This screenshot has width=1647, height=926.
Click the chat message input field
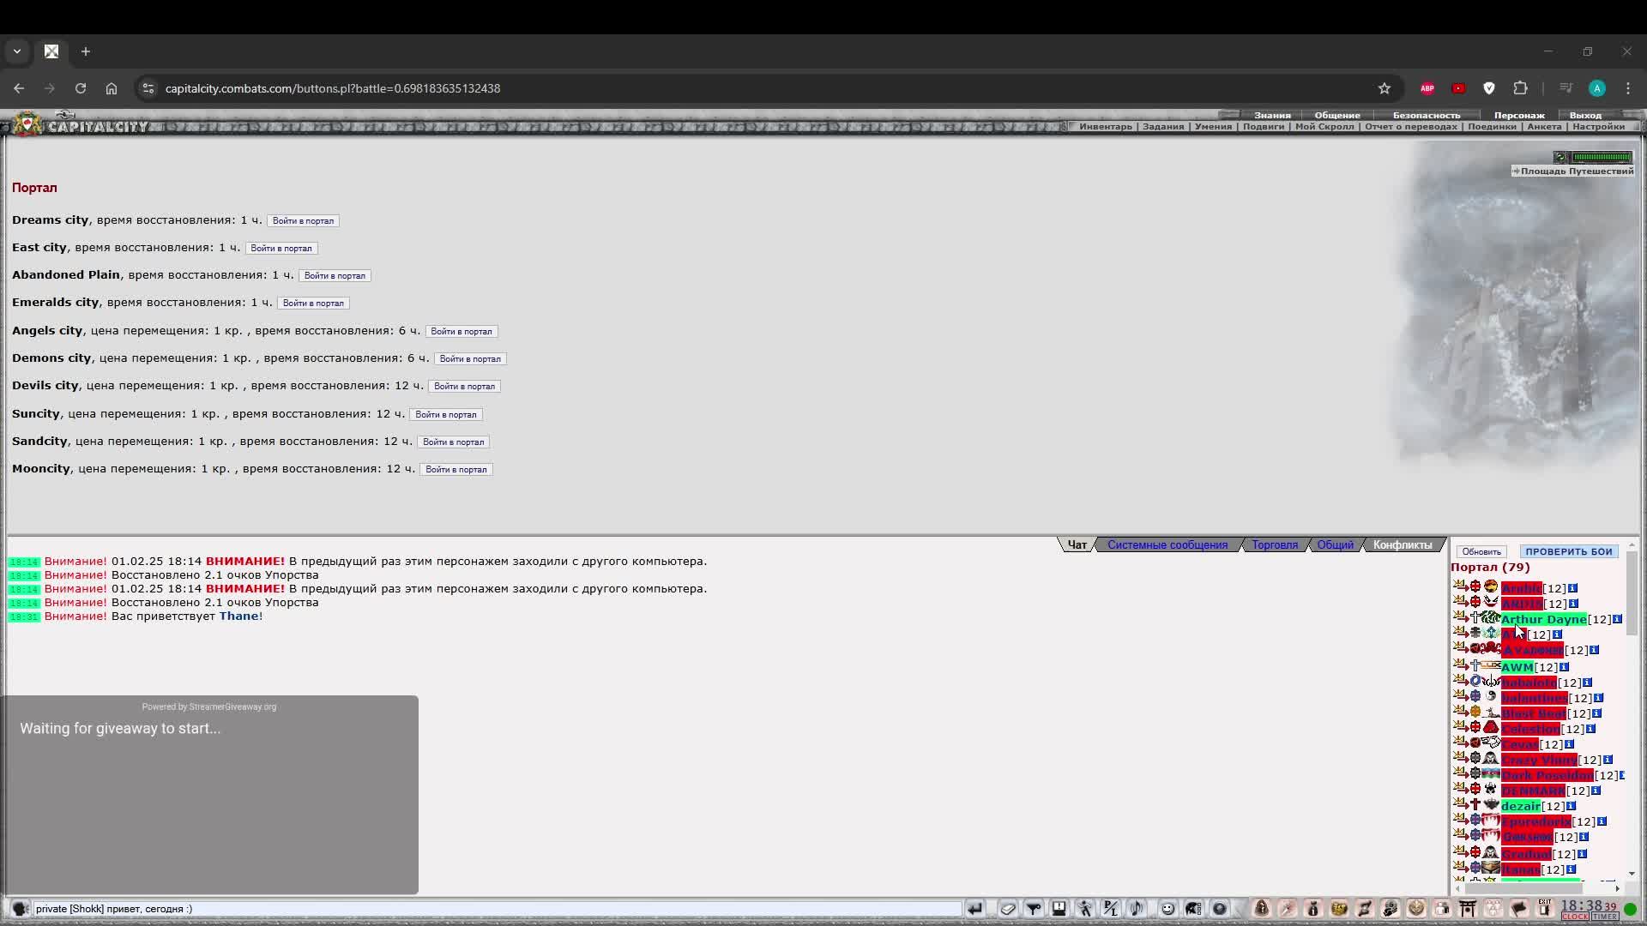click(x=498, y=909)
